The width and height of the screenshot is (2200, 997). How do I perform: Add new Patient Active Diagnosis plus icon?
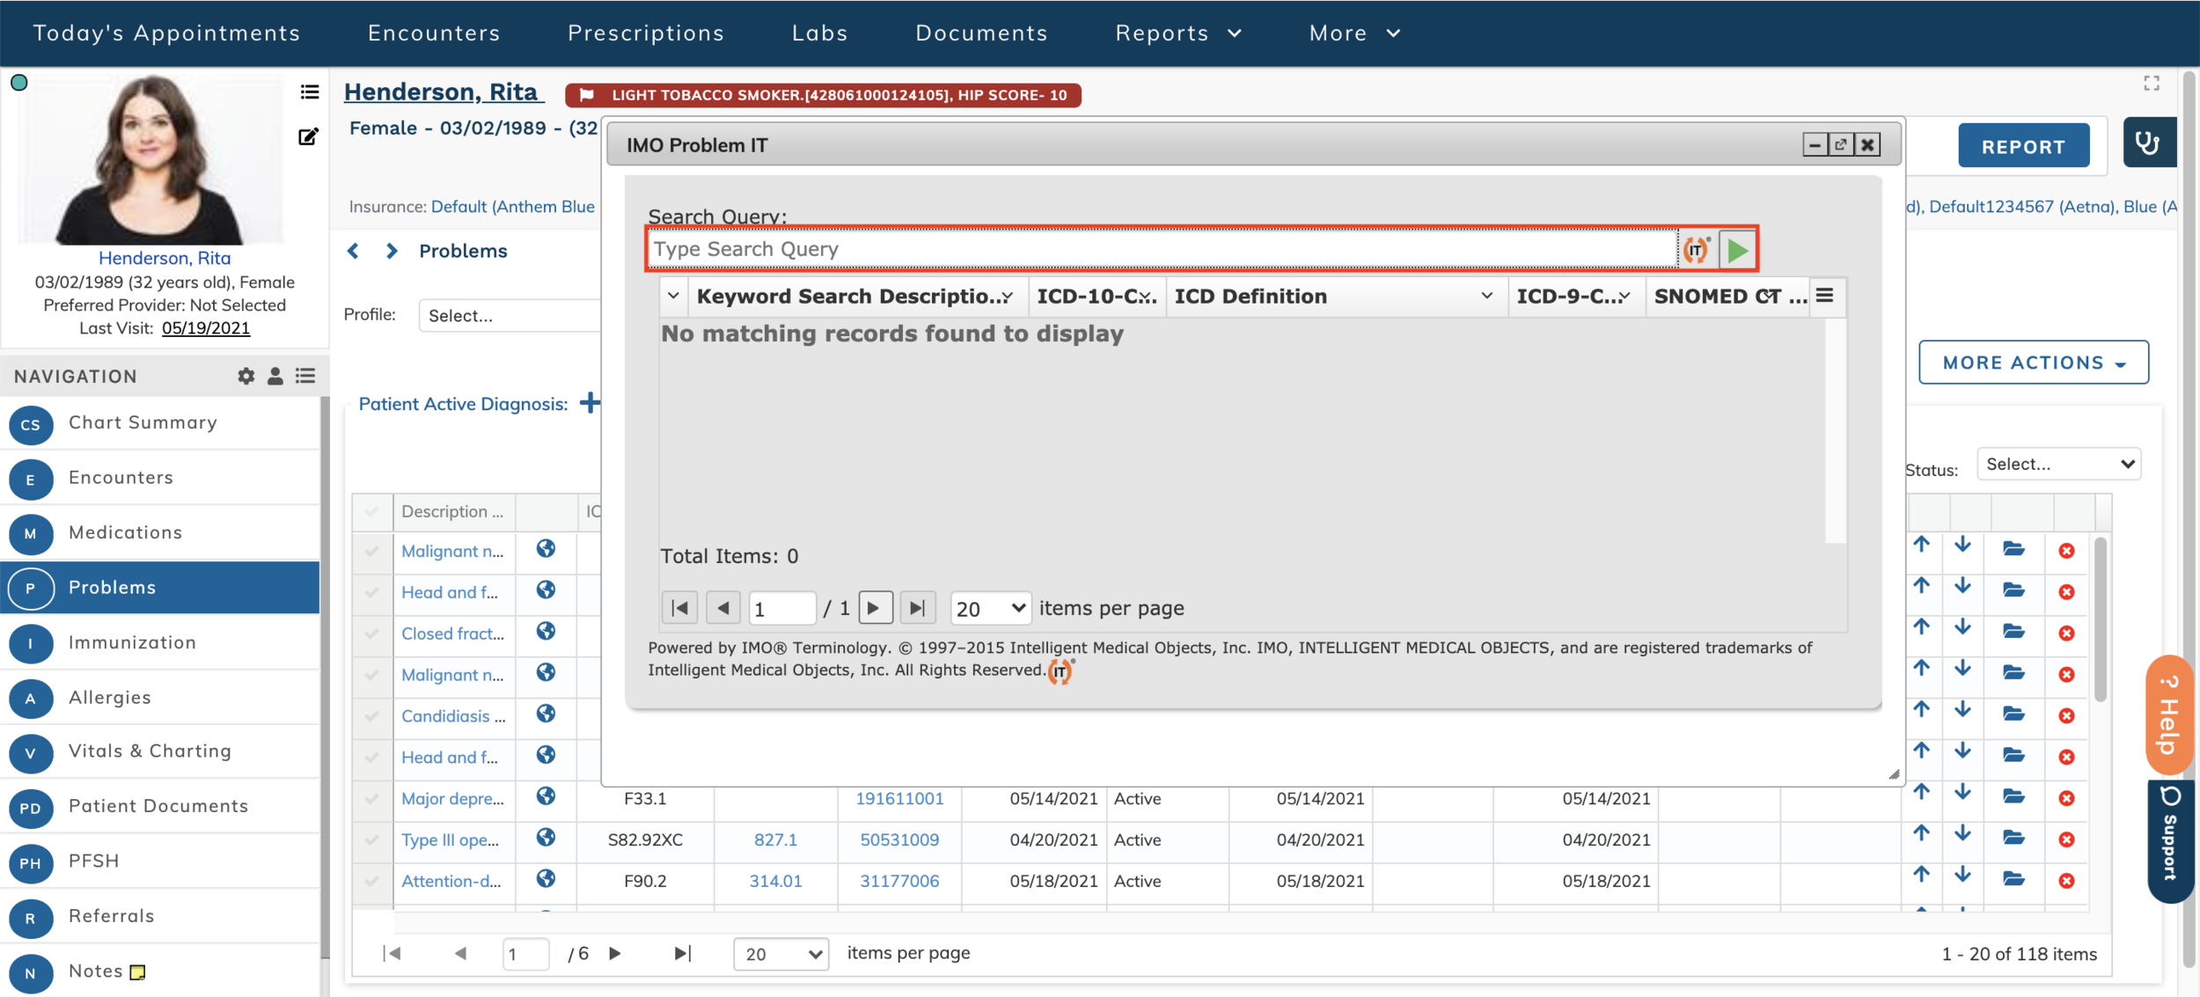590,403
